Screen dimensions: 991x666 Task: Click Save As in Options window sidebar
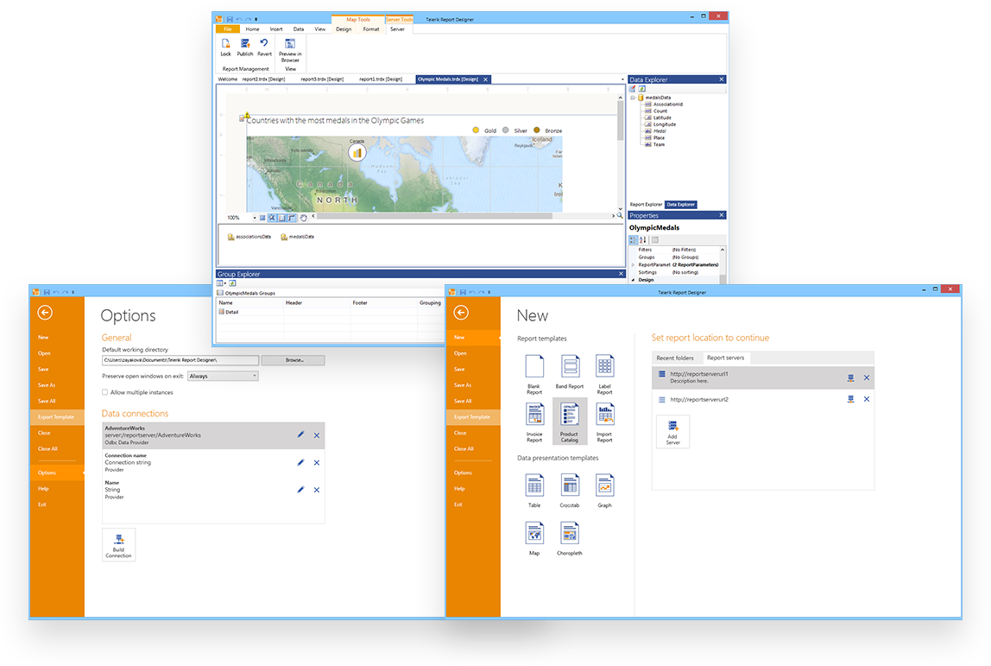[x=47, y=384]
